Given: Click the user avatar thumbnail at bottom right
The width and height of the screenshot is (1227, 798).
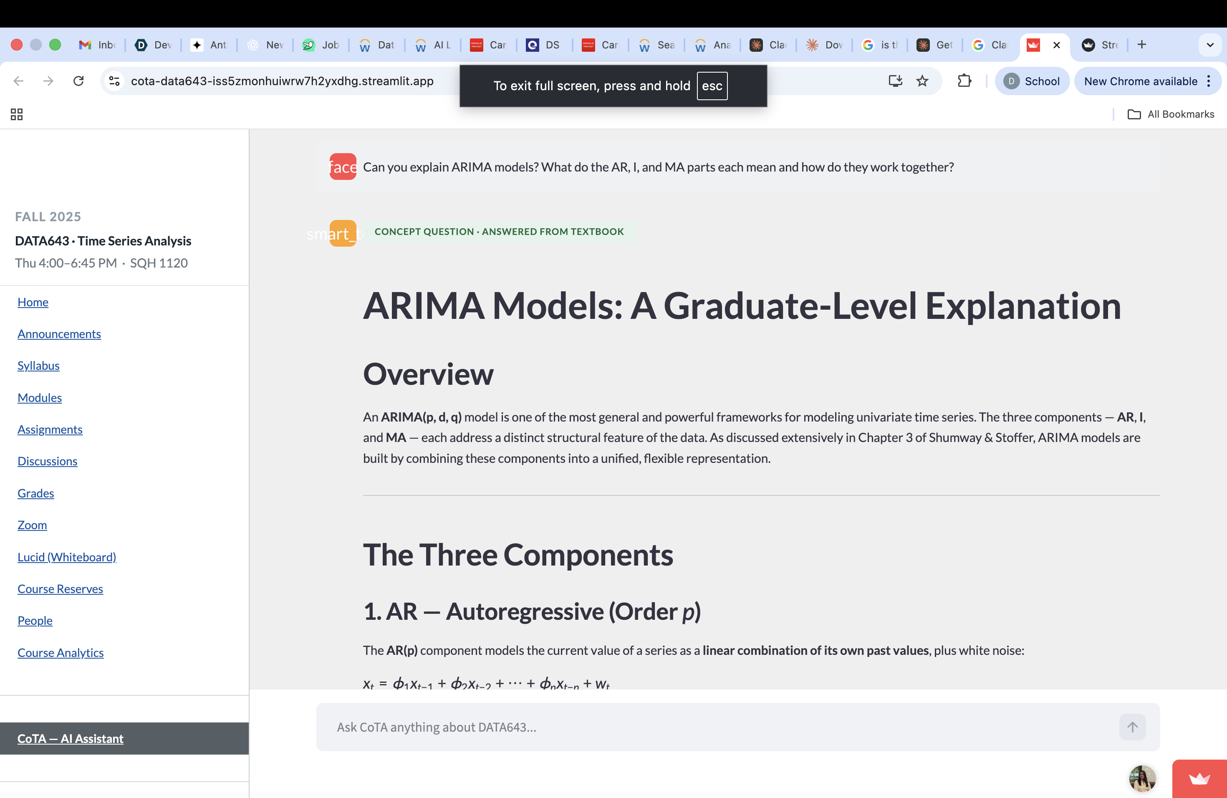Looking at the screenshot, I should pos(1142,778).
